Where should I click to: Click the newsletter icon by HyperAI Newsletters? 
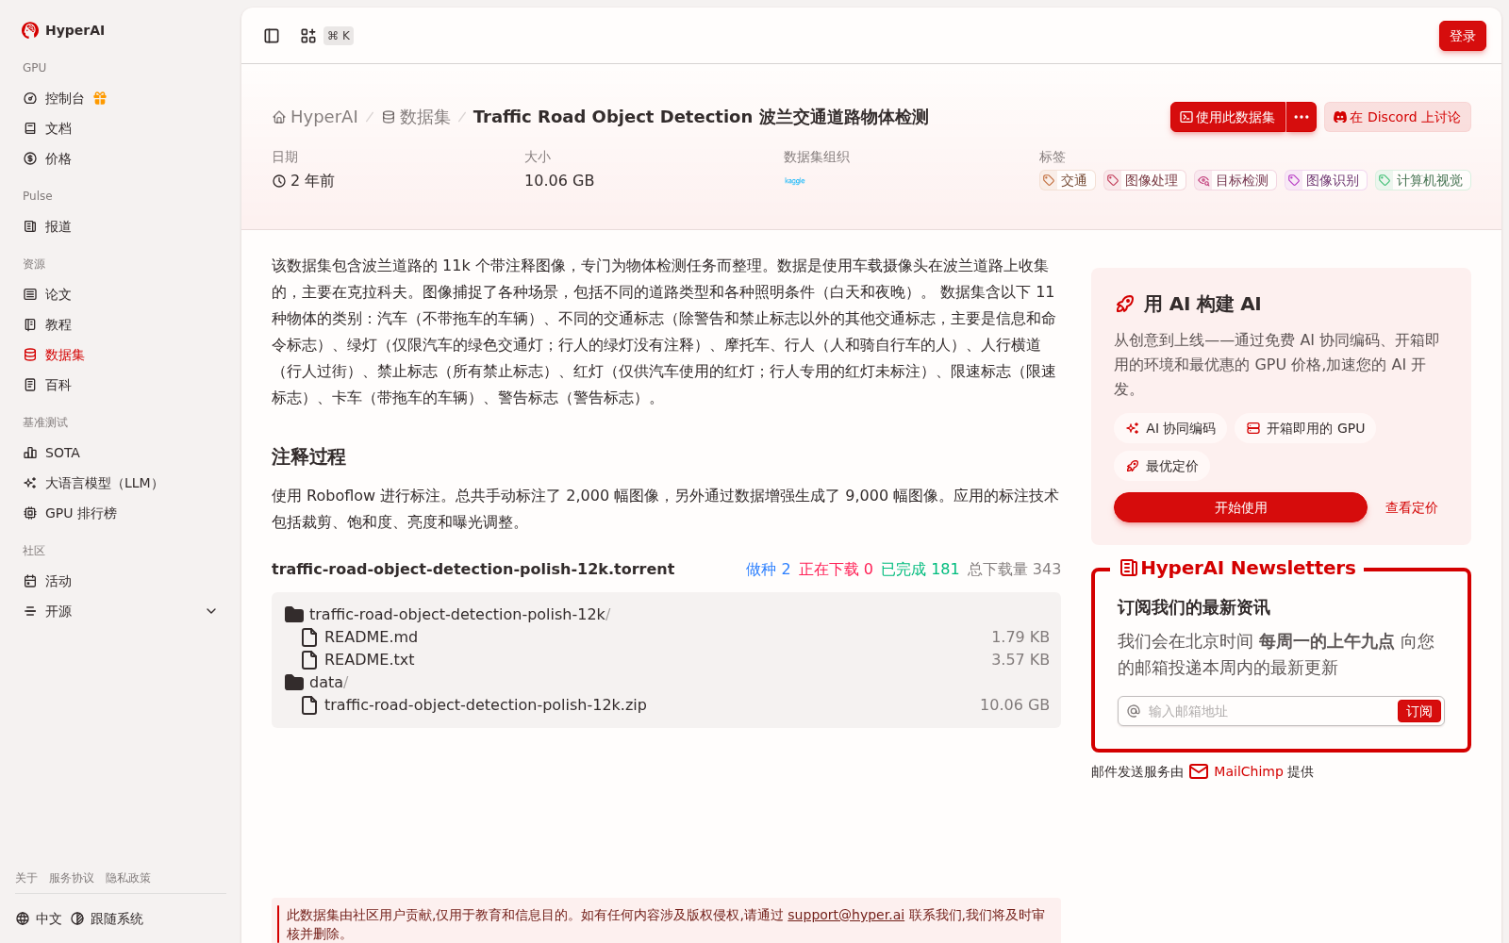click(1128, 568)
